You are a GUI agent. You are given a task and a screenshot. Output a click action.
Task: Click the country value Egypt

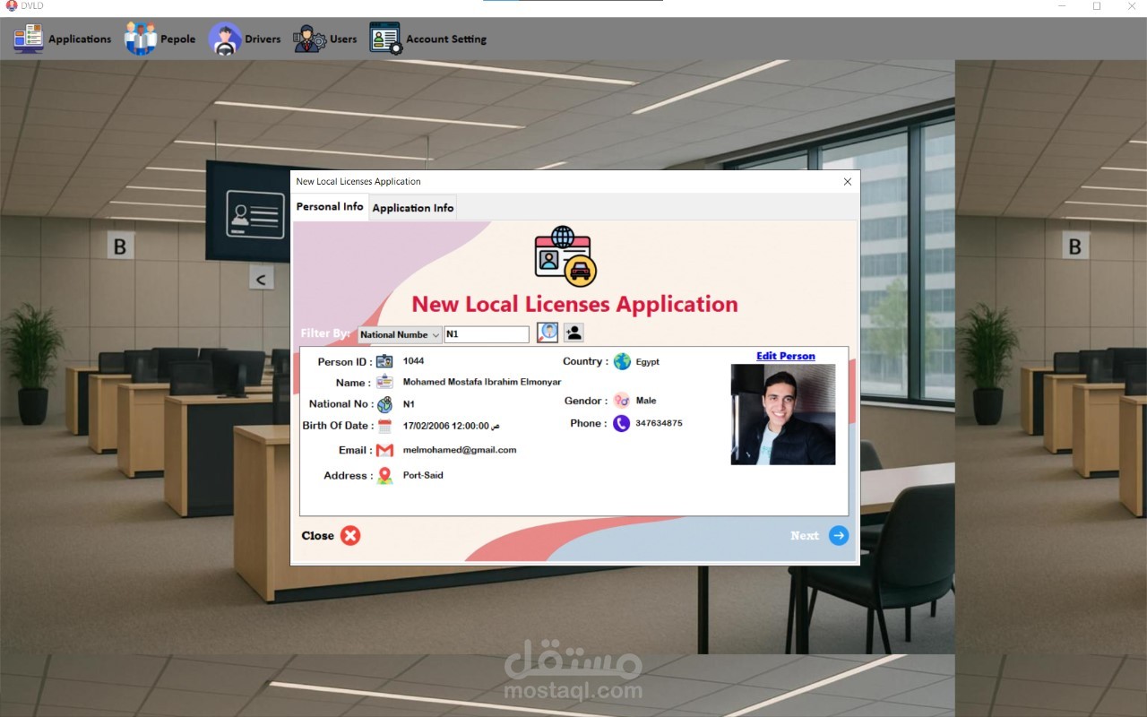click(x=648, y=362)
